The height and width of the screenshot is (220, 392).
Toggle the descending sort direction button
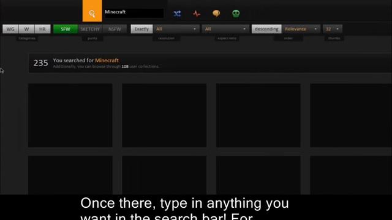(266, 29)
